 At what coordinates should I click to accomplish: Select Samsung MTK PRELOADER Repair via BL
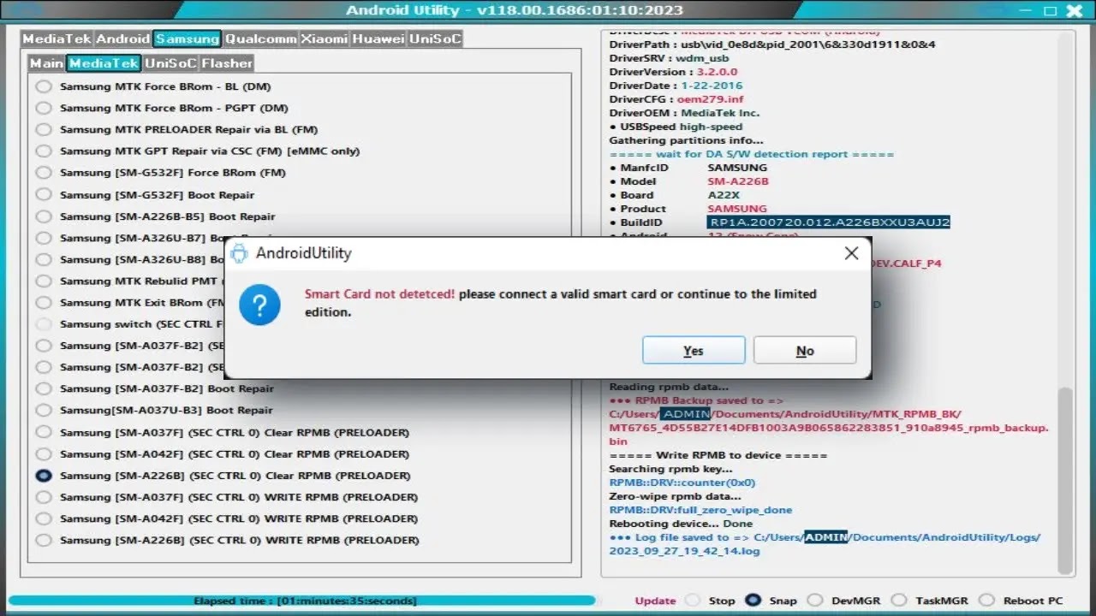pyautogui.click(x=43, y=129)
